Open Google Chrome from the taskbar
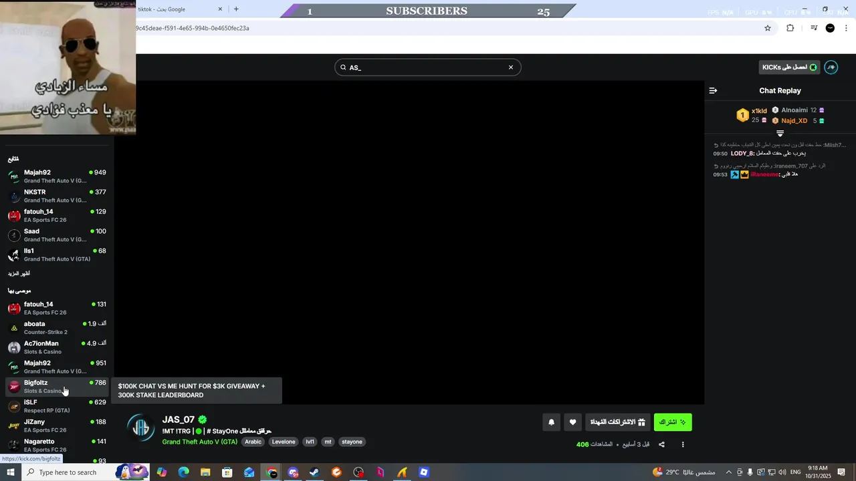This screenshot has height=481, width=856. click(272, 472)
